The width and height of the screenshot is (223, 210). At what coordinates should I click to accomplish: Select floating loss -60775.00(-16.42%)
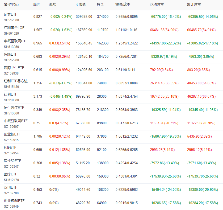tap(165, 17)
